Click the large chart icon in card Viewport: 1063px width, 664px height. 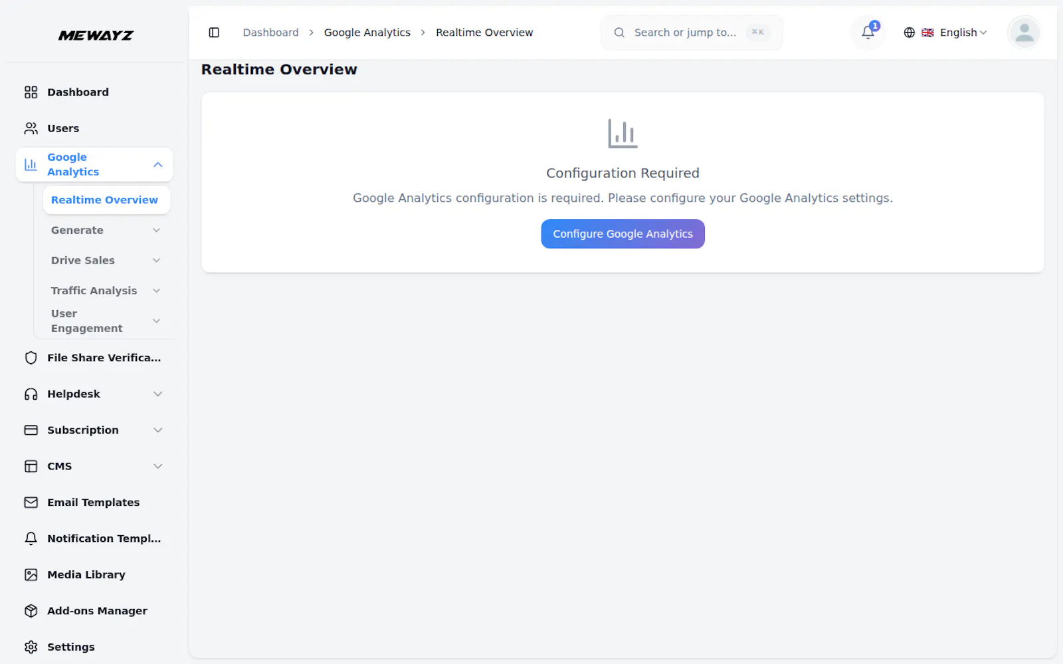tap(623, 133)
